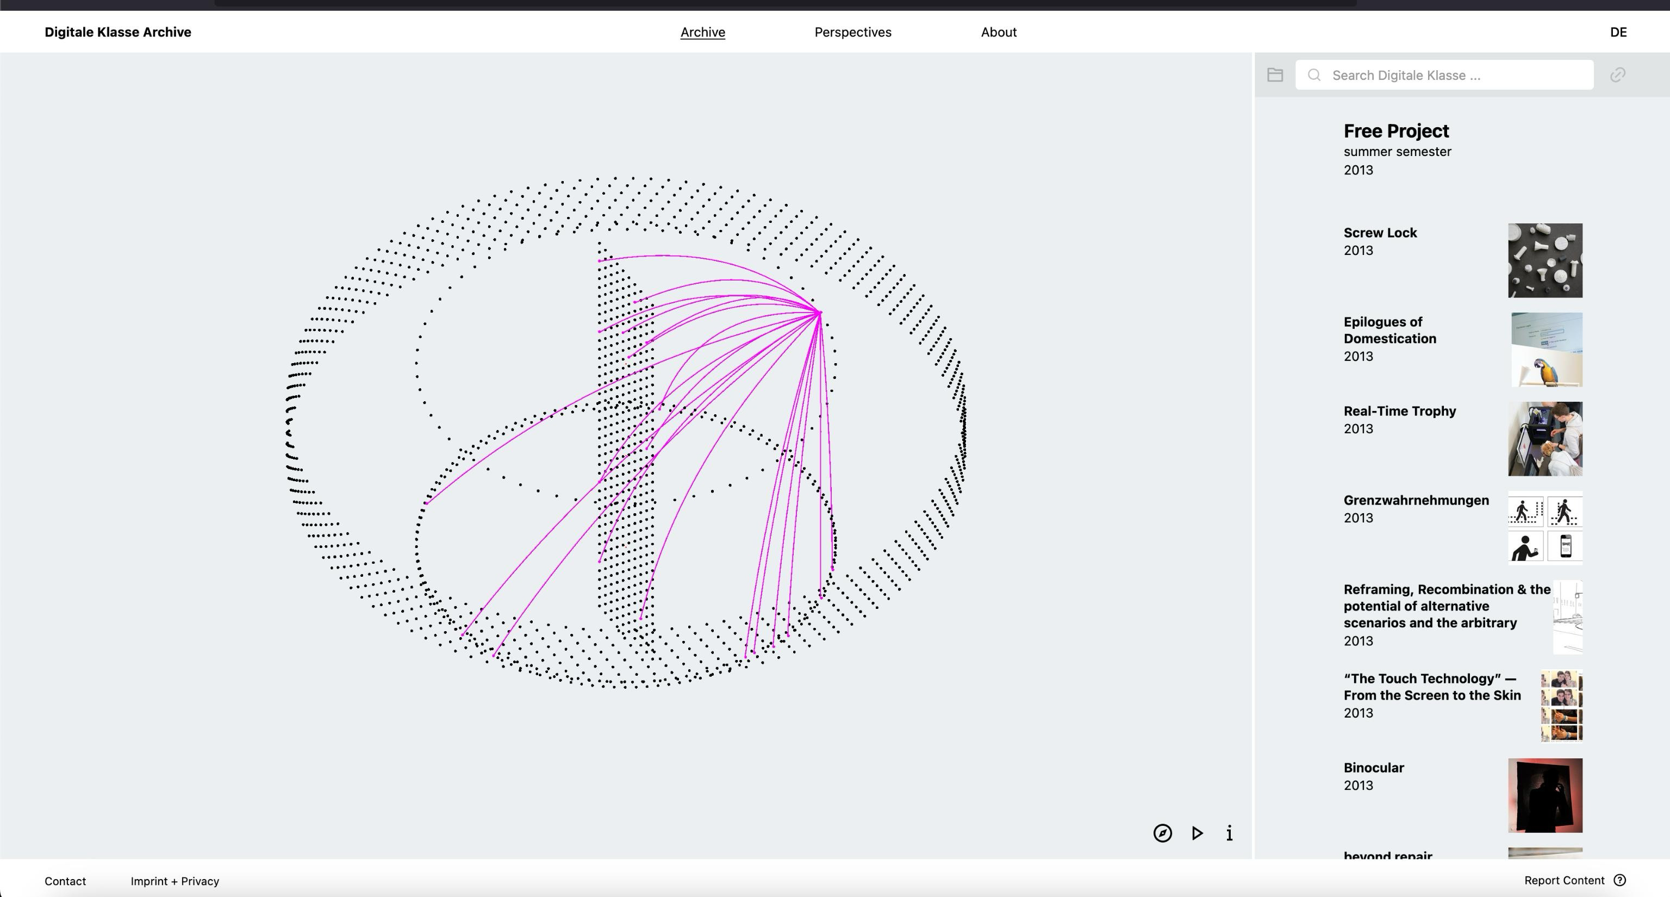1670x897 pixels.
Task: Open the Screw Lock thumbnail
Action: [x=1545, y=260]
